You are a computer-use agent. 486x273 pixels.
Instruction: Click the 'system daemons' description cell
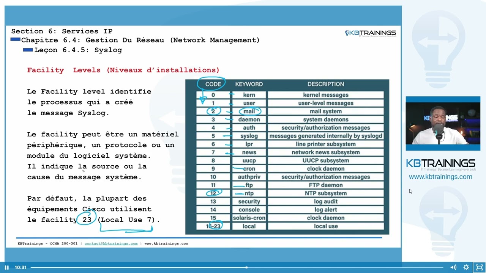pyautogui.click(x=326, y=119)
